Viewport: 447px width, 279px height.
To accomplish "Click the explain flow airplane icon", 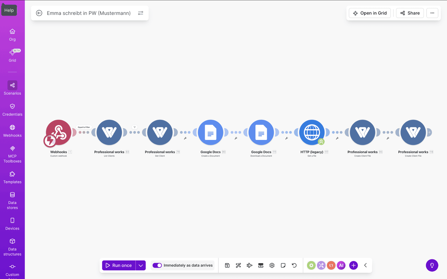I will pyautogui.click(x=249, y=265).
